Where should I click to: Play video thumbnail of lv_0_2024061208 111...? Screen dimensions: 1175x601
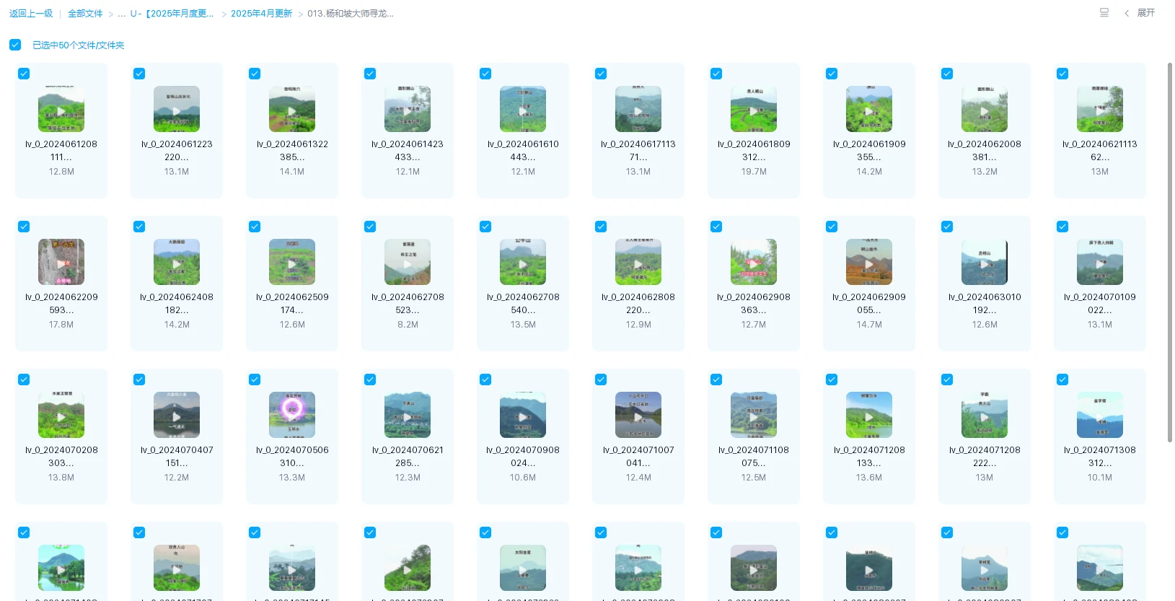(x=61, y=109)
